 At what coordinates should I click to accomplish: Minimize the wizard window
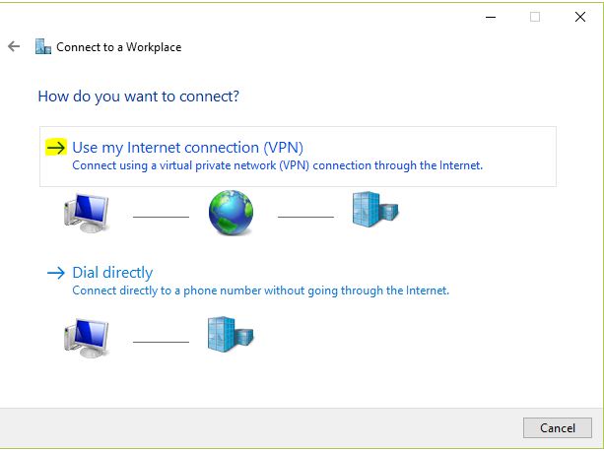[x=491, y=17]
